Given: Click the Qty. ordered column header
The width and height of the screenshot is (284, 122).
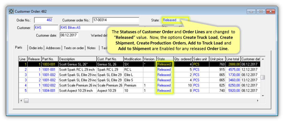Looking at the screenshot, I should [x=183, y=59].
